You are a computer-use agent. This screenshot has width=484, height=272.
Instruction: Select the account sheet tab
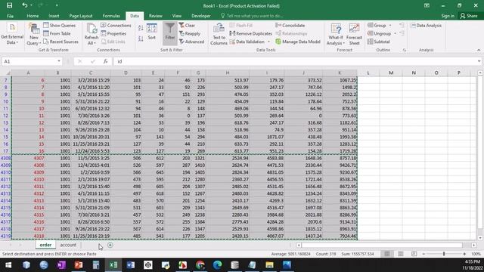[68, 245]
